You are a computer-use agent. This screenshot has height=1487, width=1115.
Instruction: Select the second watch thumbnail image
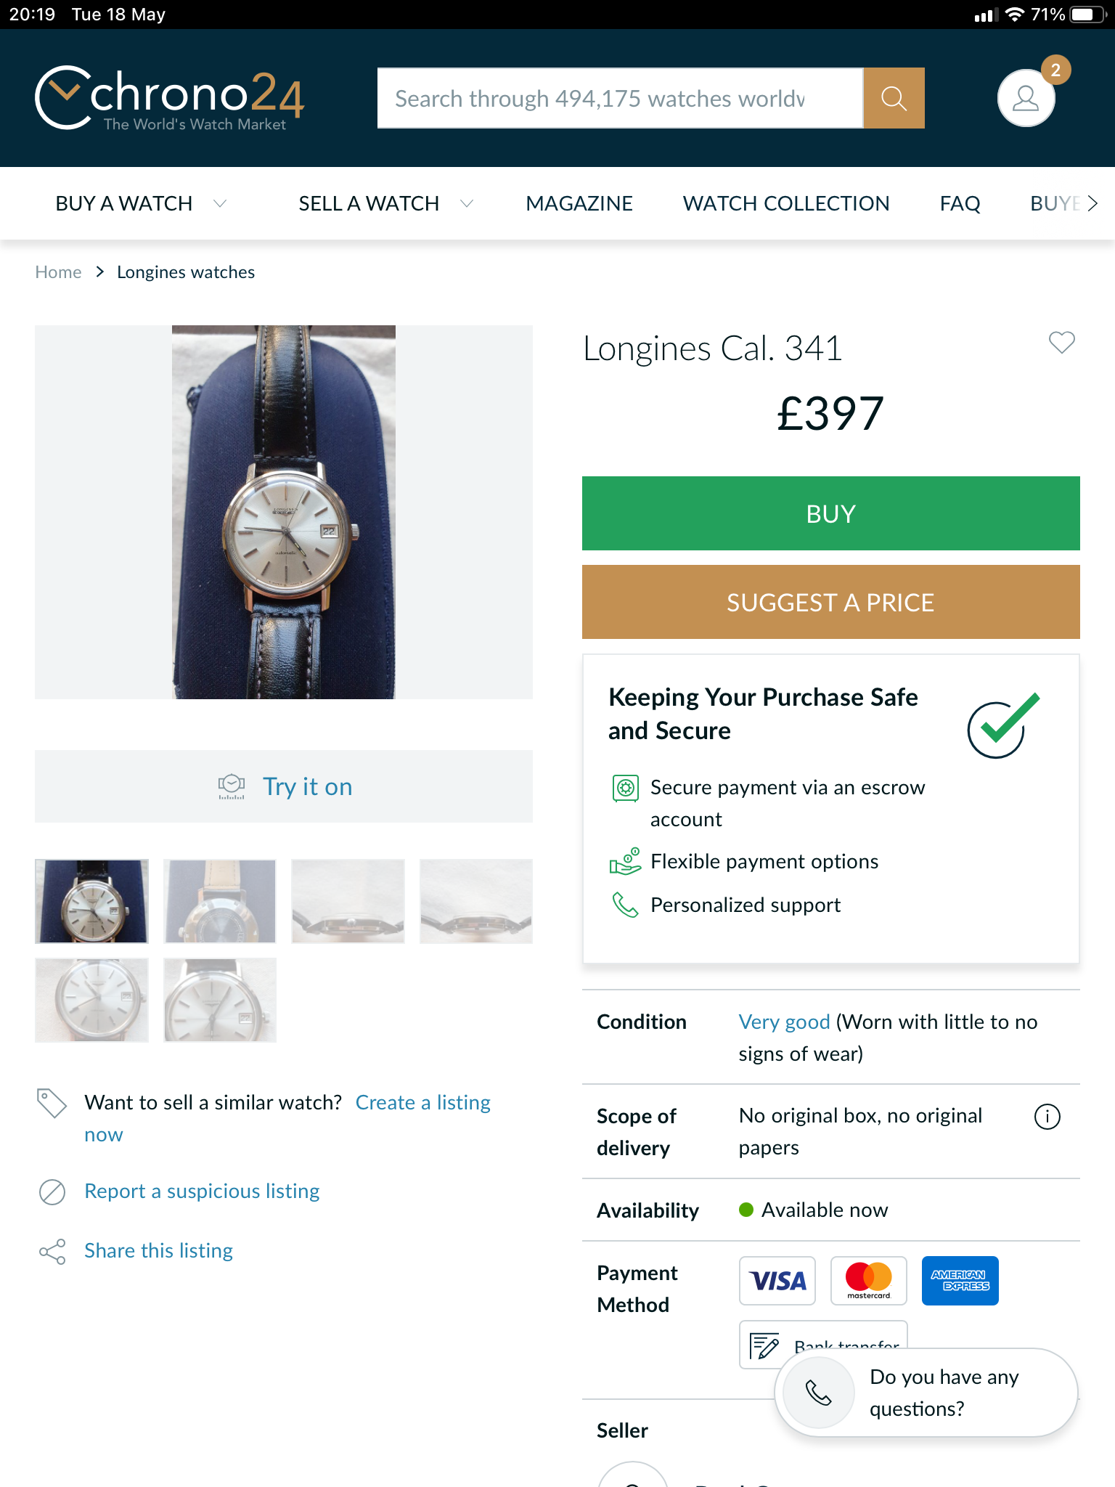[220, 901]
